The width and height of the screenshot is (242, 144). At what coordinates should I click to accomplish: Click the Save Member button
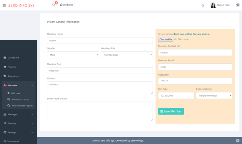(171, 111)
